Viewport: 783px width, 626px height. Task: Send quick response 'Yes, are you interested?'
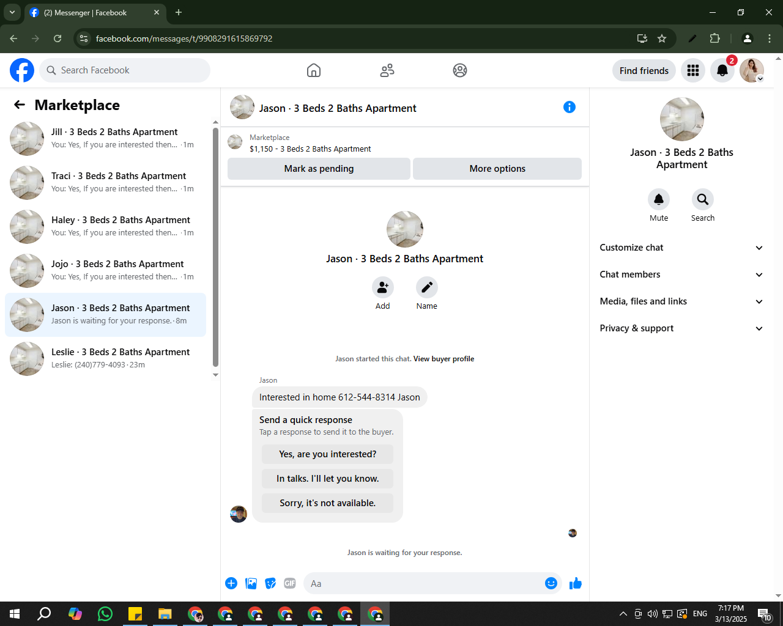point(328,454)
